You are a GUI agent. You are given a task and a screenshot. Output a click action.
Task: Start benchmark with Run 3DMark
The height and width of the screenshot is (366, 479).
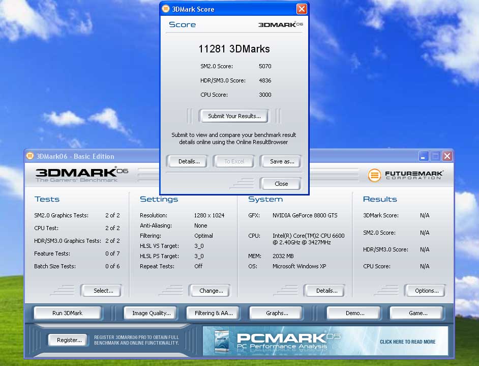click(67, 313)
